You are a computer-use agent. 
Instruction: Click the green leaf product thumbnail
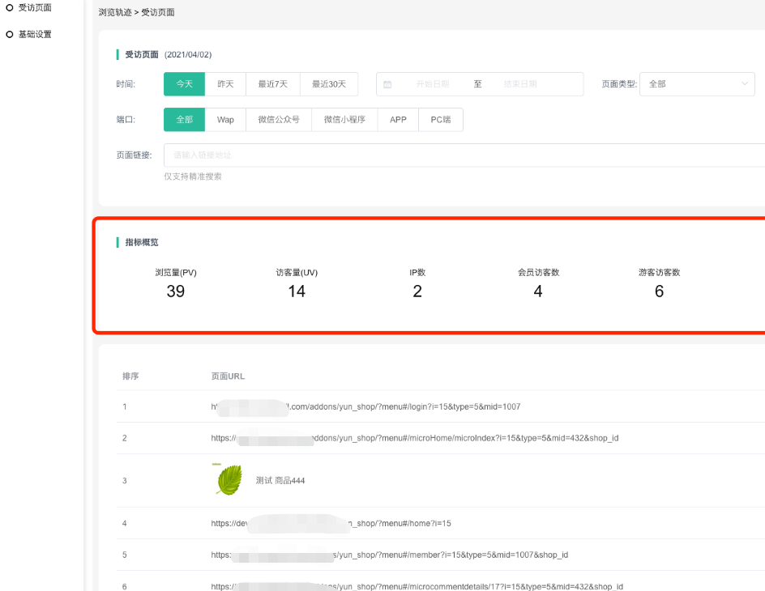click(x=229, y=479)
